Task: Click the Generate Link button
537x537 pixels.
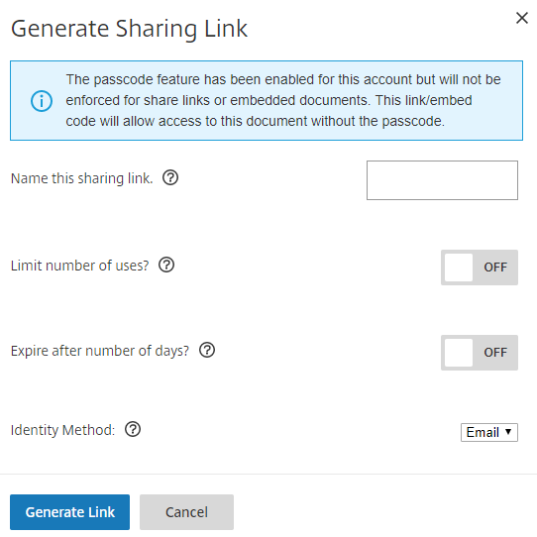Action: (70, 512)
